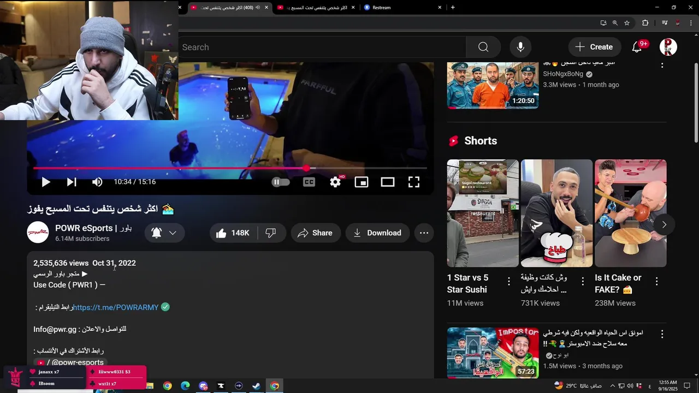Screen dimensions: 699x393
Task: Click the Shorts section logo icon
Action: tap(453, 141)
